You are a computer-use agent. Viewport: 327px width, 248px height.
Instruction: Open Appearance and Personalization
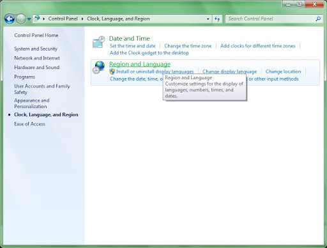[32, 104]
